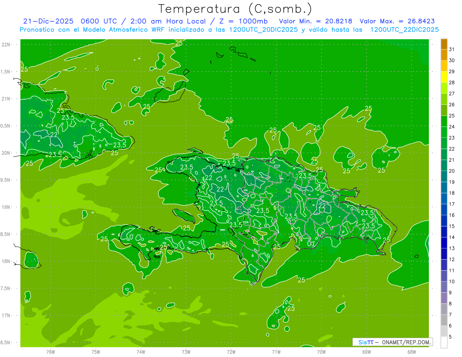Click the 'Valor Max. = 26.8423' value
The height and width of the screenshot is (357, 462).
pyautogui.click(x=397, y=21)
